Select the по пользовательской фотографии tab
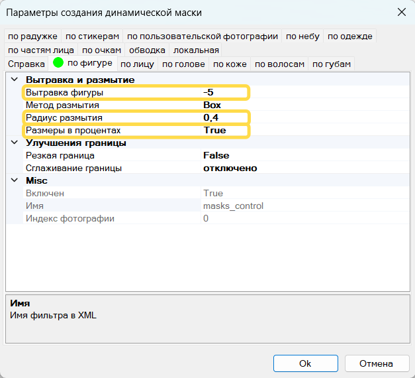This screenshot has height=378, width=415. [x=203, y=36]
